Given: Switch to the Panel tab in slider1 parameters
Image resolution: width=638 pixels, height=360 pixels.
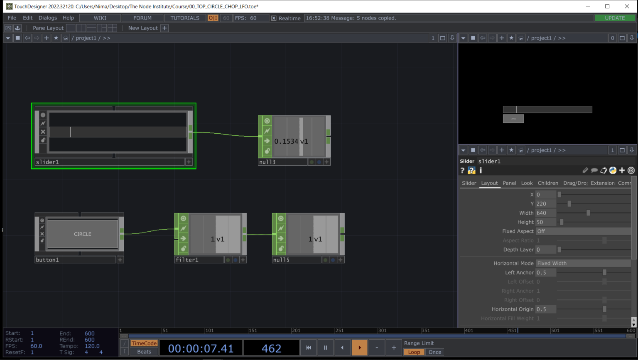Looking at the screenshot, I should 509,183.
